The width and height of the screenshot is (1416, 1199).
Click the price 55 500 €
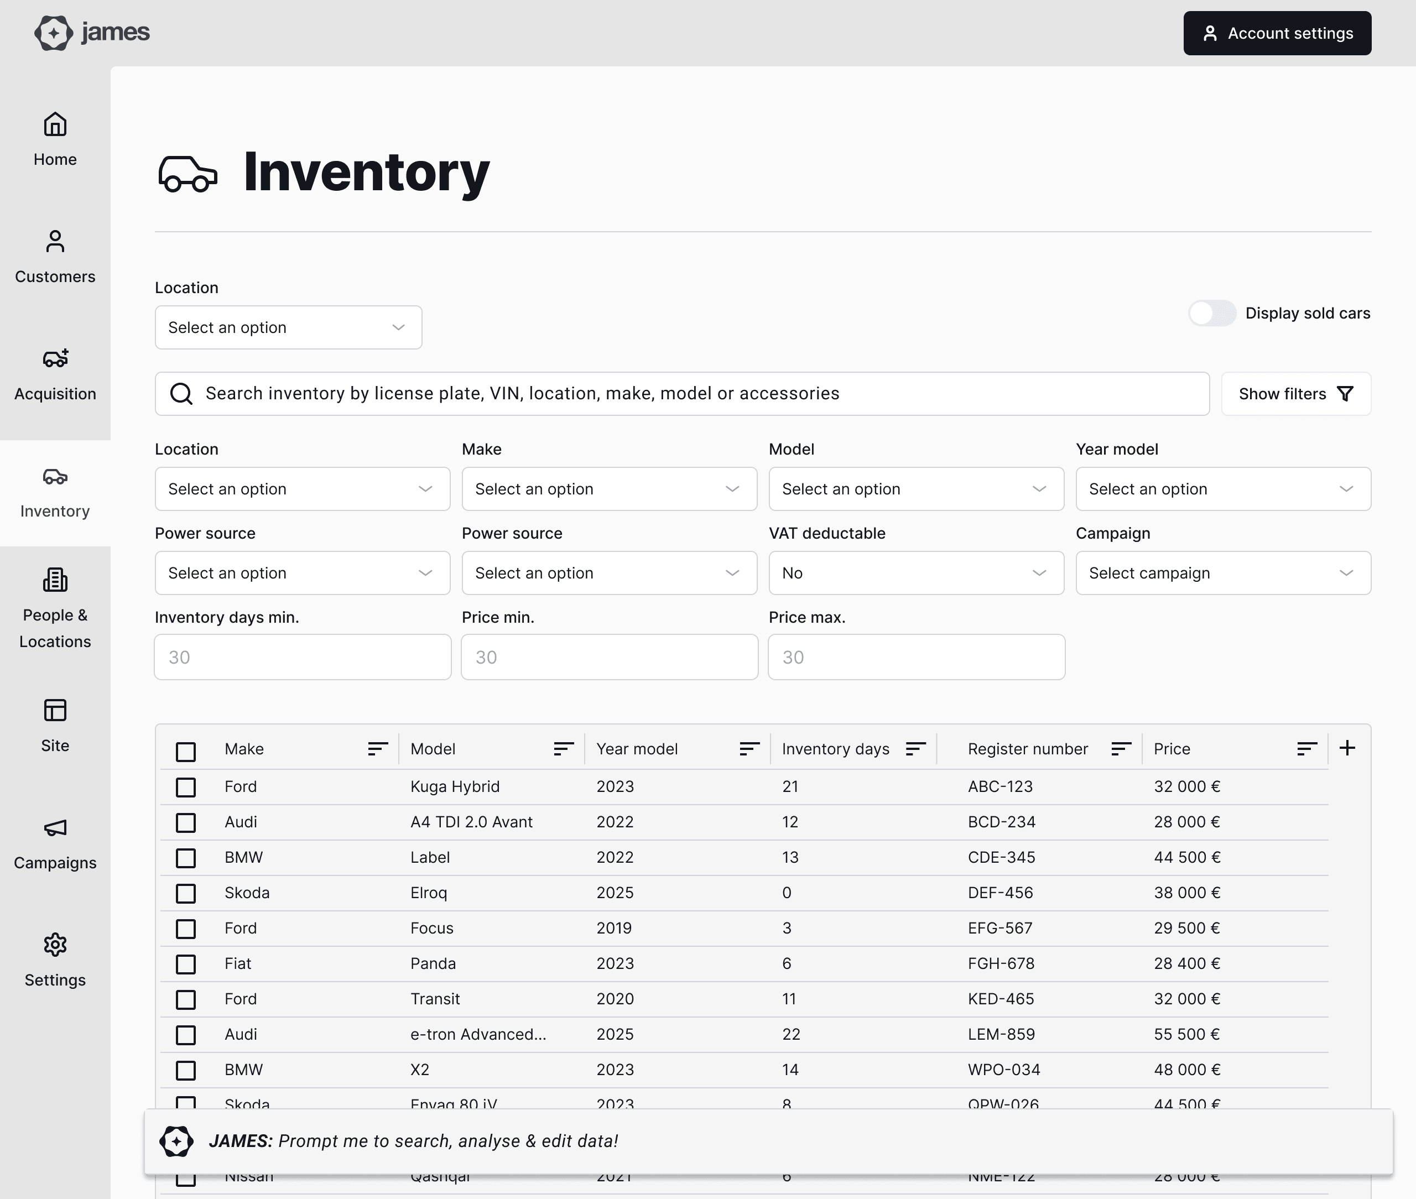pos(1187,1035)
